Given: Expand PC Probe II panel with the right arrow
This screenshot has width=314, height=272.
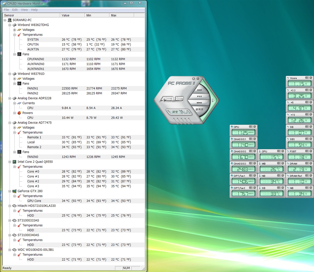Looking at the screenshot, I should click(x=213, y=100).
